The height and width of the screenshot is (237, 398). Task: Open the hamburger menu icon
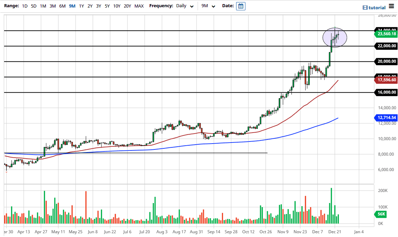[391, 6]
